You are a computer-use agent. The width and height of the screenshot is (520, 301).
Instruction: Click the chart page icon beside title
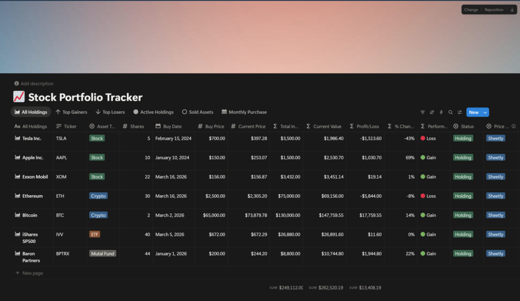click(x=19, y=97)
